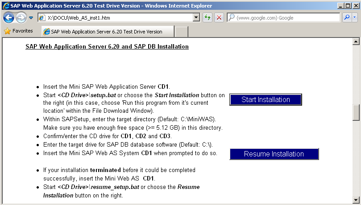361x205 pixels.
Task: Run search with the magnifier button
Action: tap(347, 17)
